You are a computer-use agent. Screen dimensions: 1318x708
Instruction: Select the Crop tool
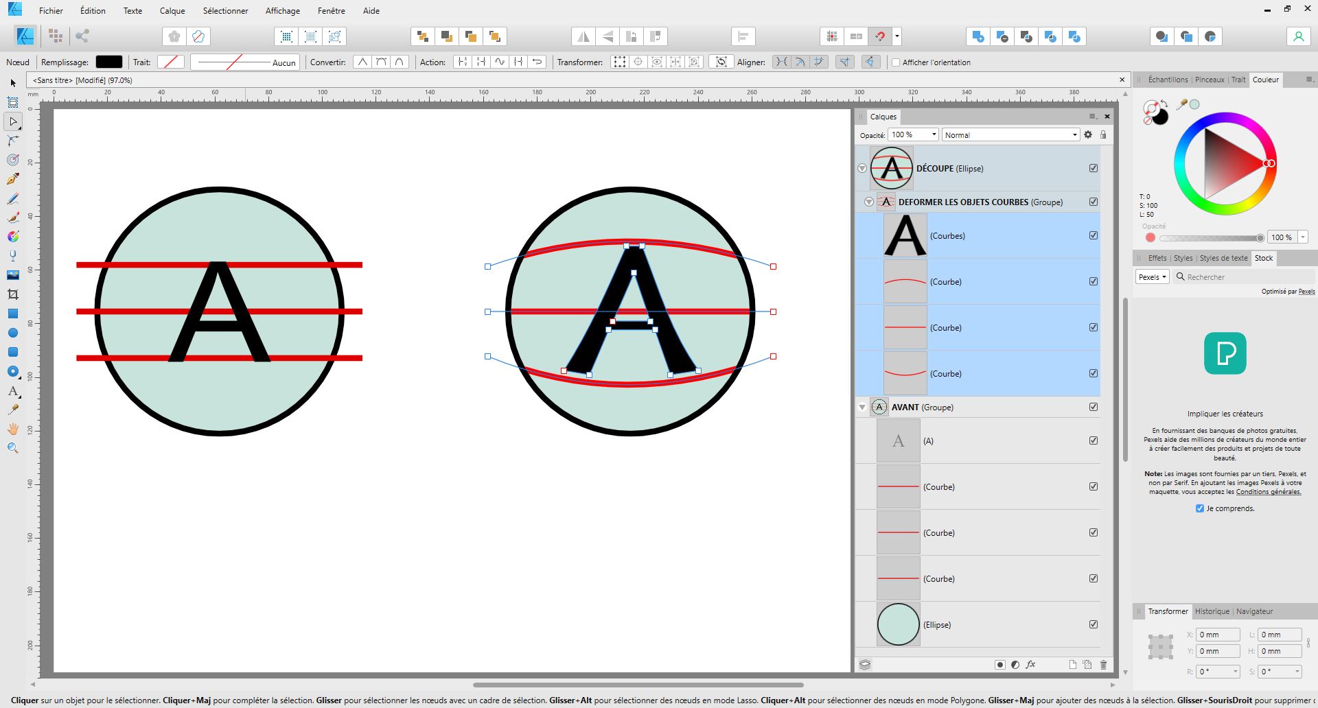(13, 294)
